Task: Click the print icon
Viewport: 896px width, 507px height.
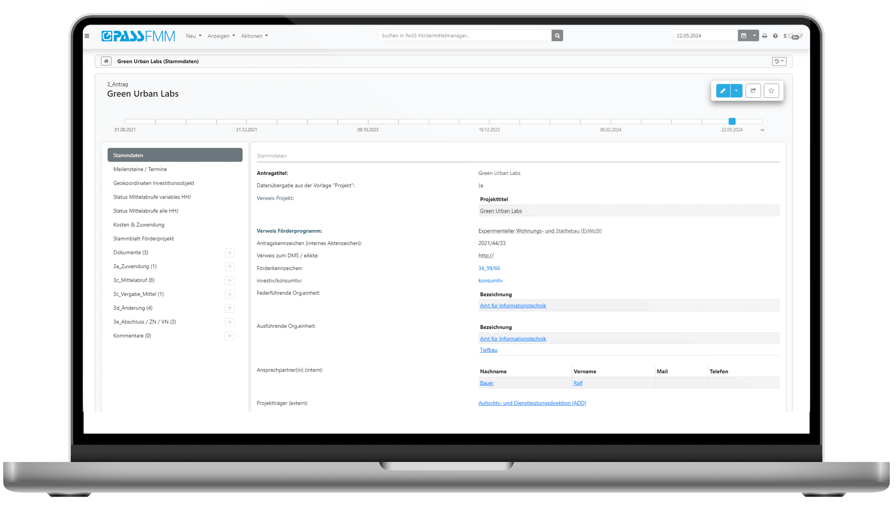Action: pyautogui.click(x=764, y=36)
